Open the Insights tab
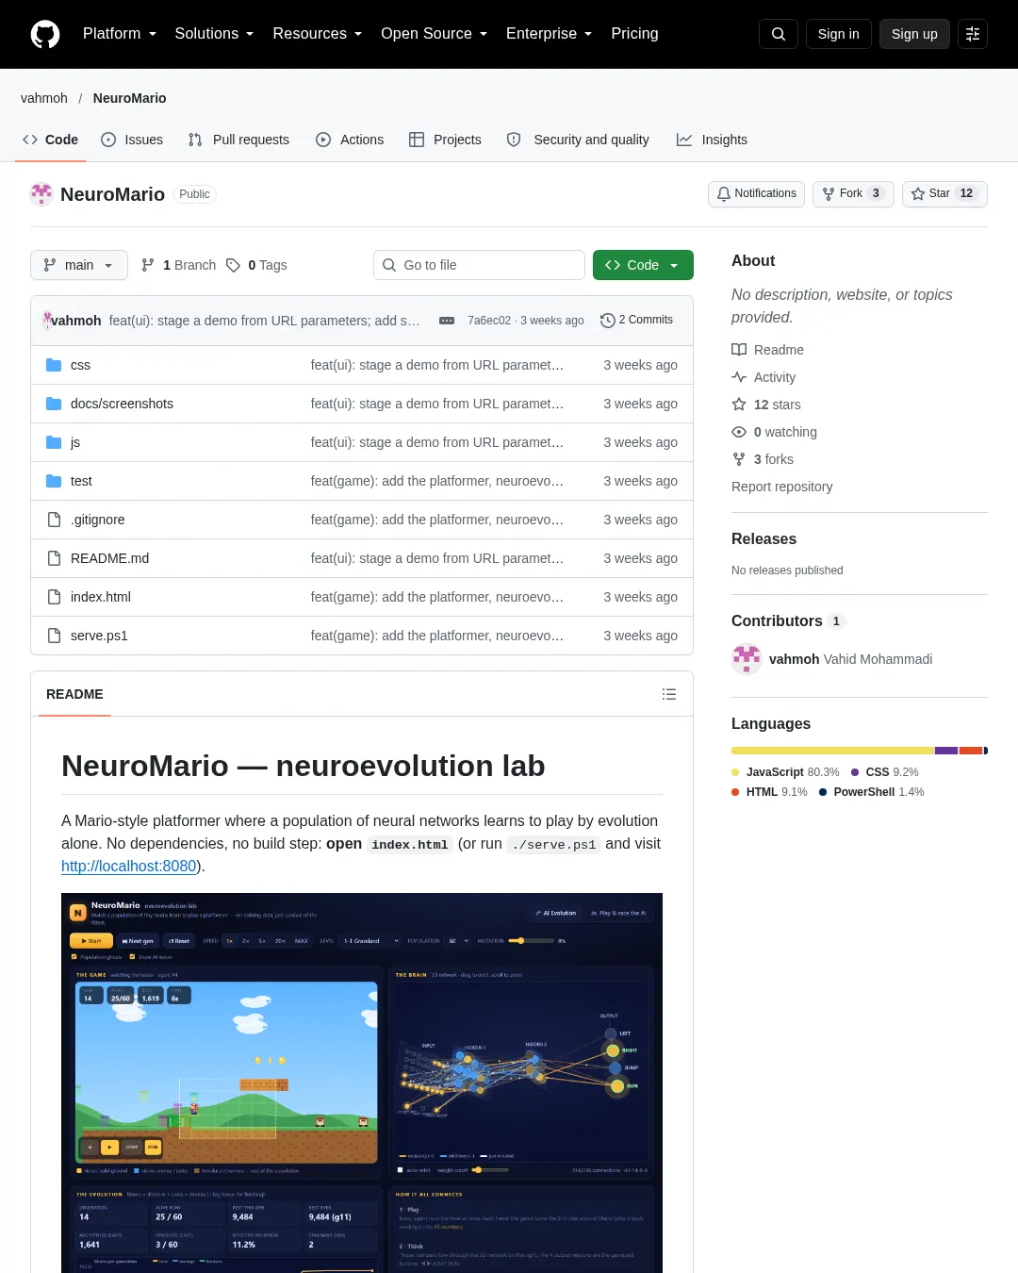 point(712,140)
